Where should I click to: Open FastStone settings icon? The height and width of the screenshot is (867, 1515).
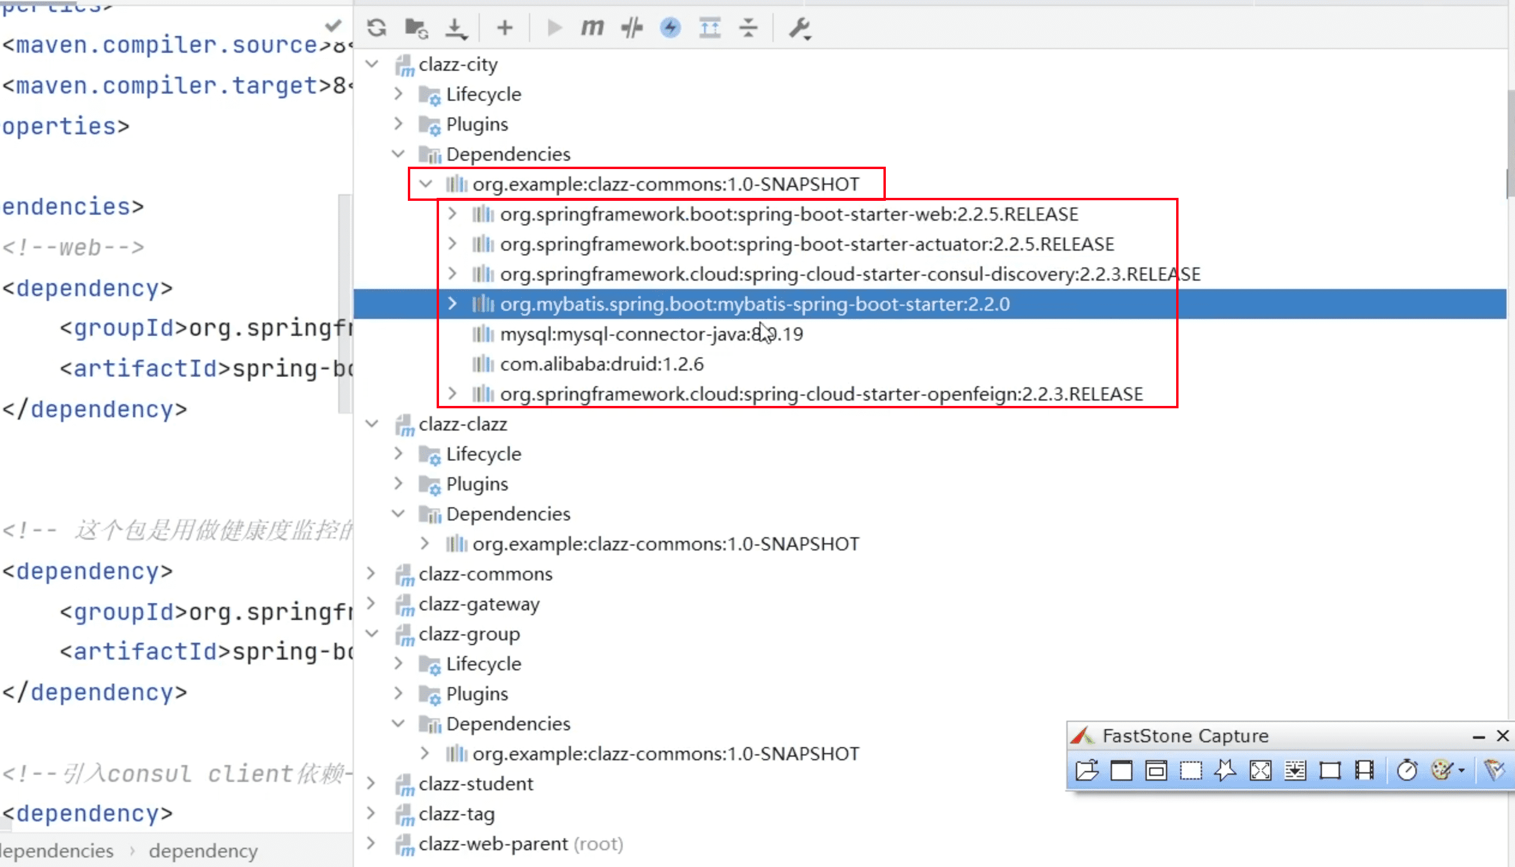coord(1493,770)
